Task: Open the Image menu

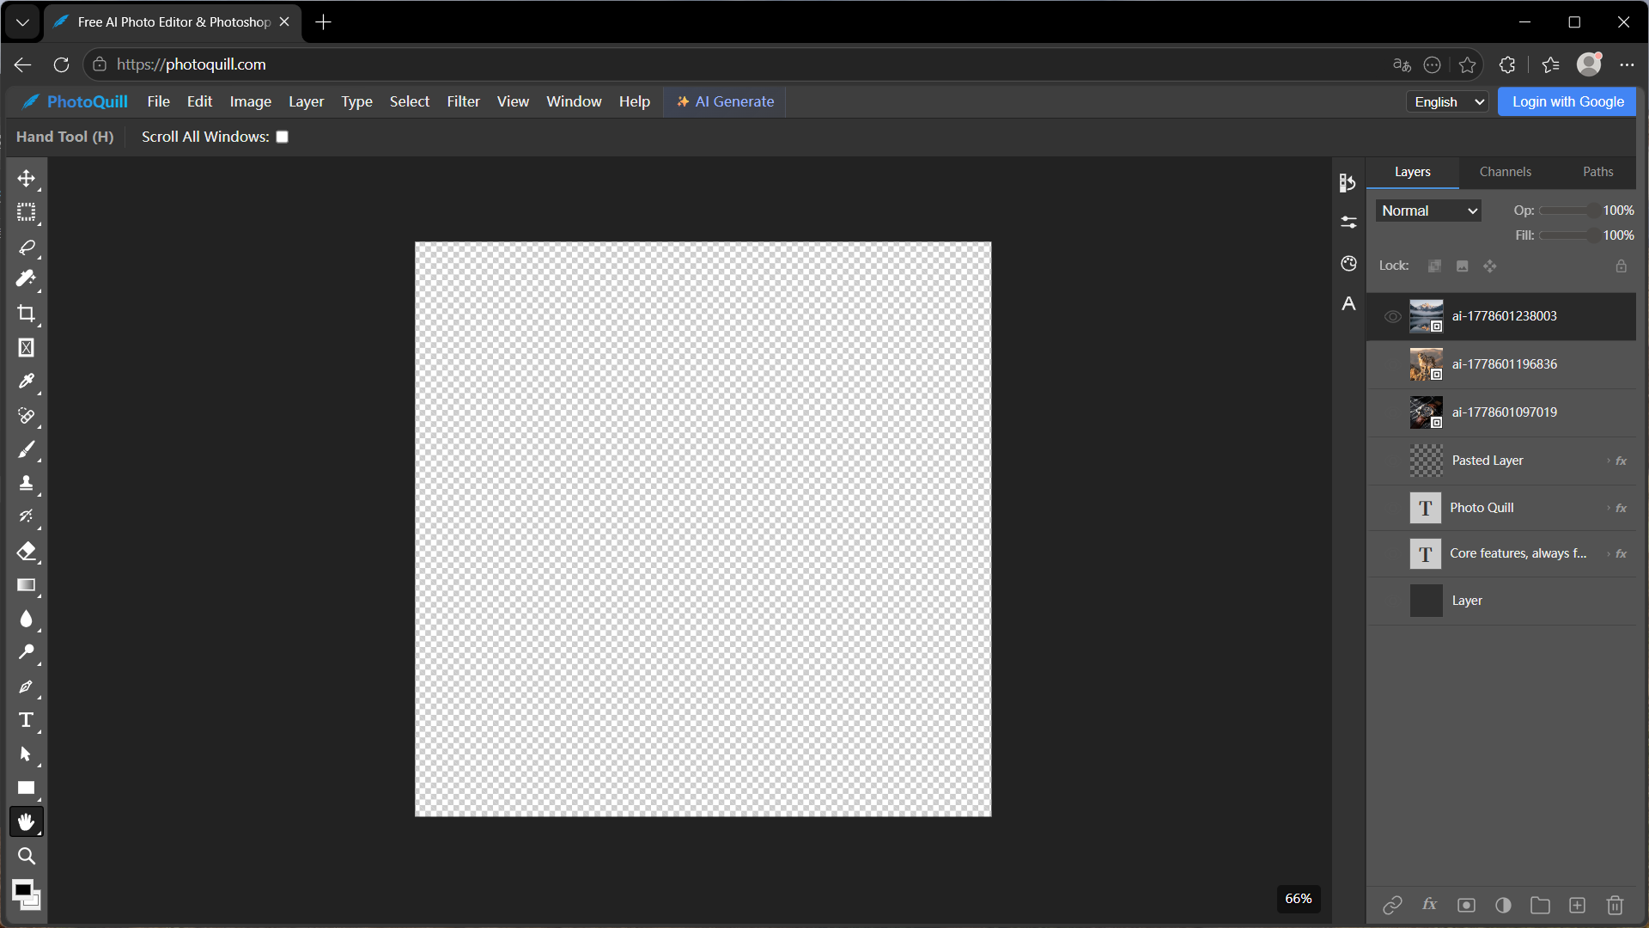Action: tap(250, 101)
